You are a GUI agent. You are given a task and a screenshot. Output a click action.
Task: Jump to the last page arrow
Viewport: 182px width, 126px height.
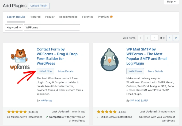point(176,38)
